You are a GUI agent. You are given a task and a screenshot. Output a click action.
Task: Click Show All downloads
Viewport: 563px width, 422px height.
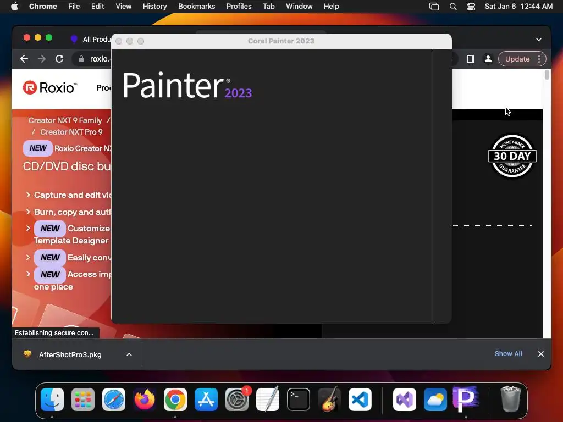click(509, 354)
